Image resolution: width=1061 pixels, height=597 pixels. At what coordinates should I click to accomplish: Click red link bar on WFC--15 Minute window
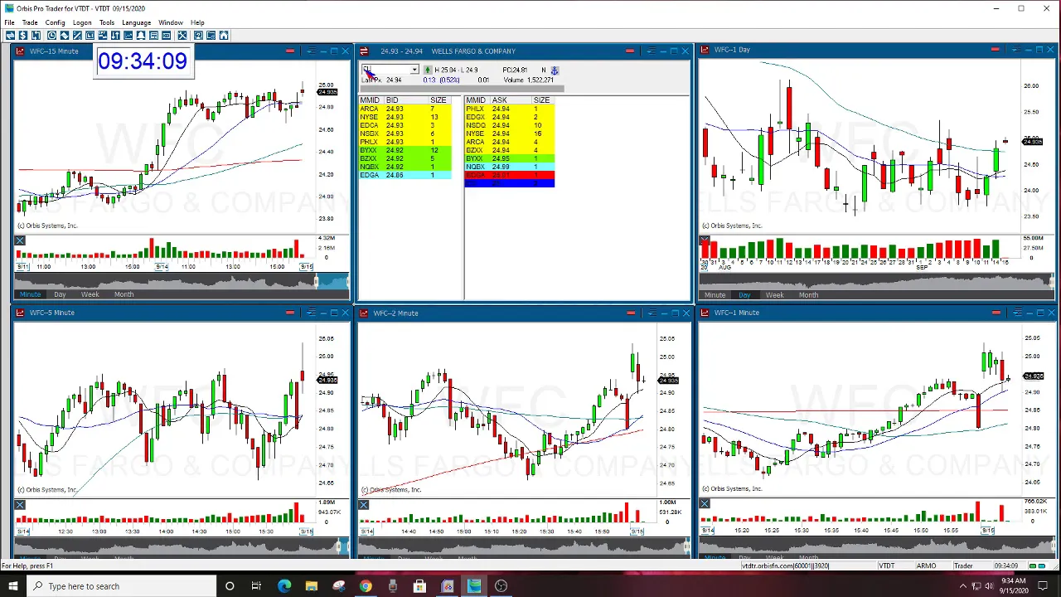290,51
